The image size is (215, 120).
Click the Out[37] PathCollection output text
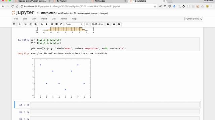point(69,53)
